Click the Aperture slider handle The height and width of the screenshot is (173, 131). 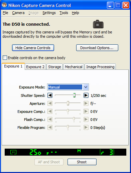(68, 103)
